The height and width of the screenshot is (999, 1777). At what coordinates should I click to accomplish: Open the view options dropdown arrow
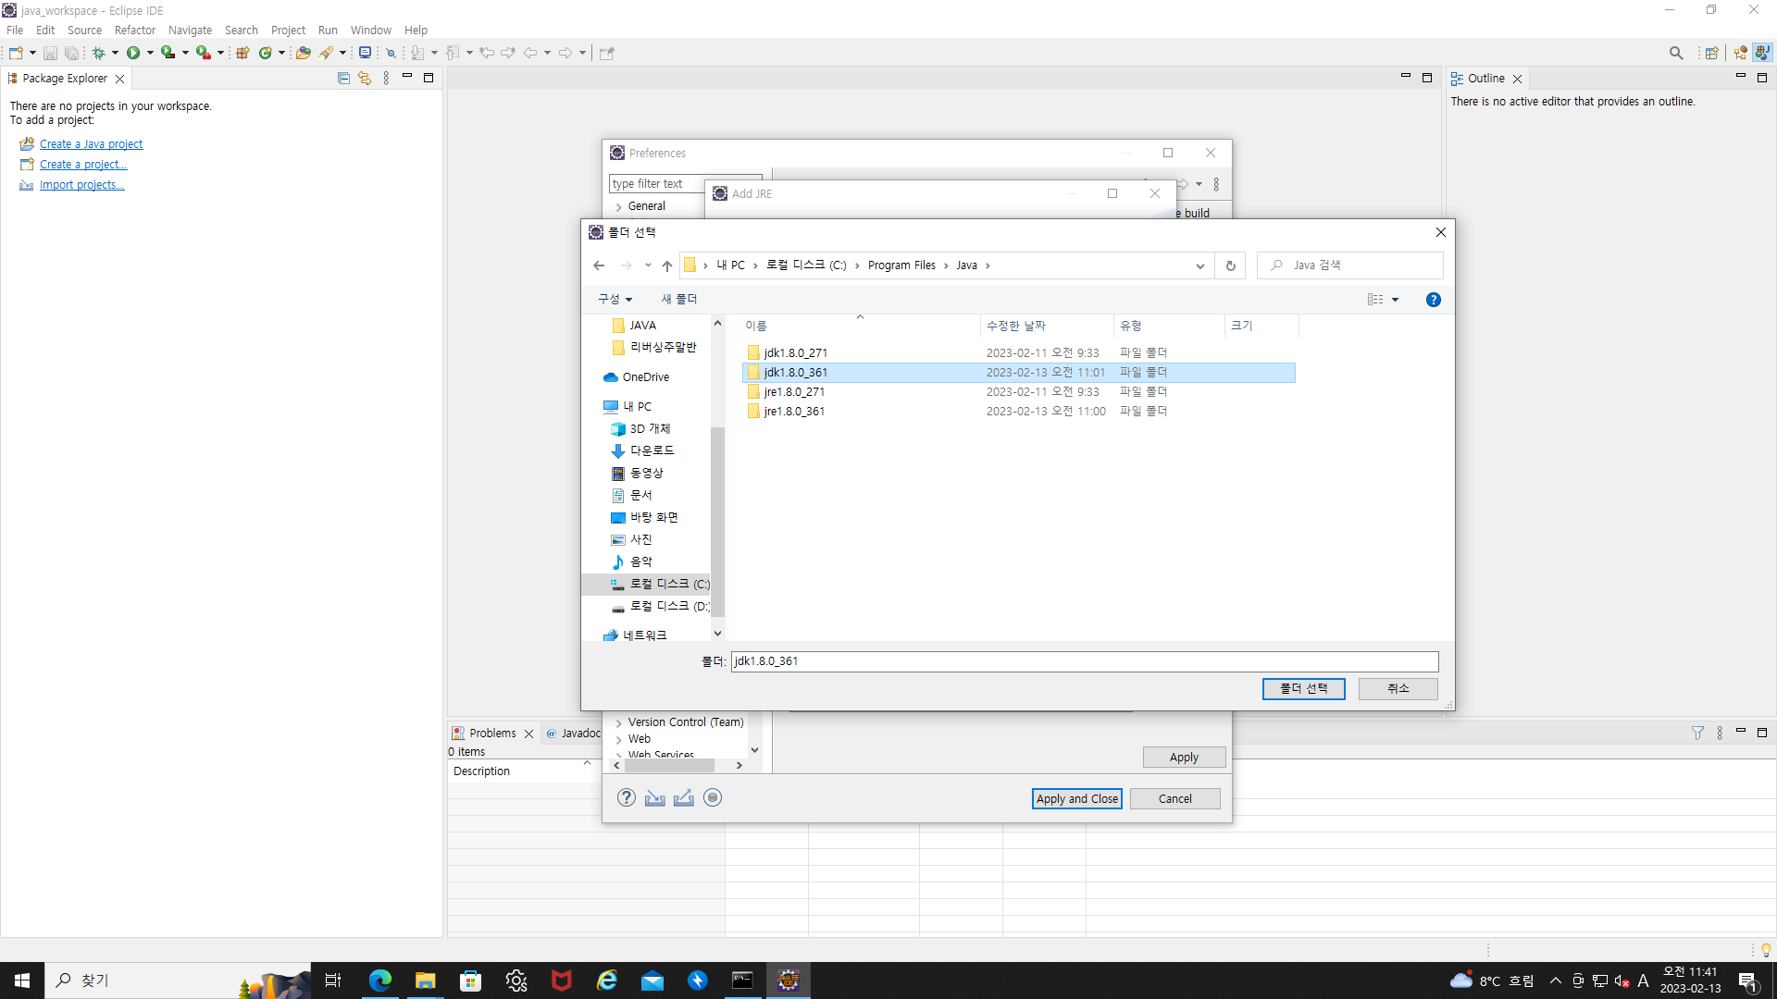click(1395, 300)
